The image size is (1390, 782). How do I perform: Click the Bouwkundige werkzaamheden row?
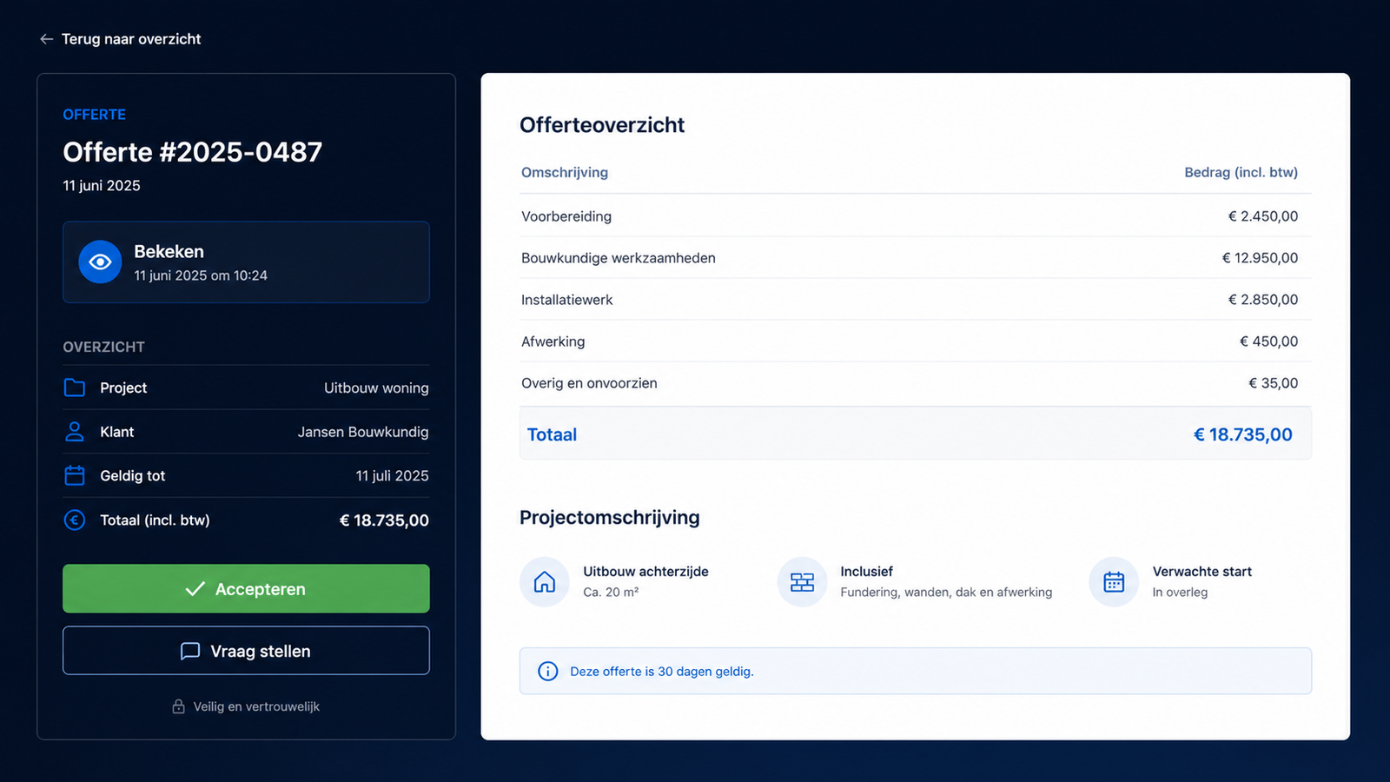(915, 258)
